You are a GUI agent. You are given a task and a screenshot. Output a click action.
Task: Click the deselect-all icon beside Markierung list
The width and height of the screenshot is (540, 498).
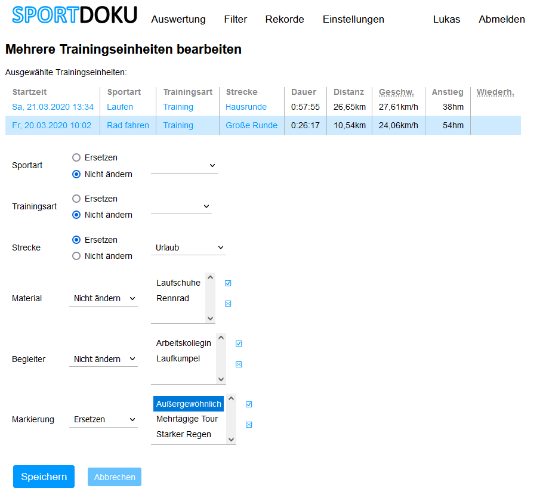click(249, 425)
